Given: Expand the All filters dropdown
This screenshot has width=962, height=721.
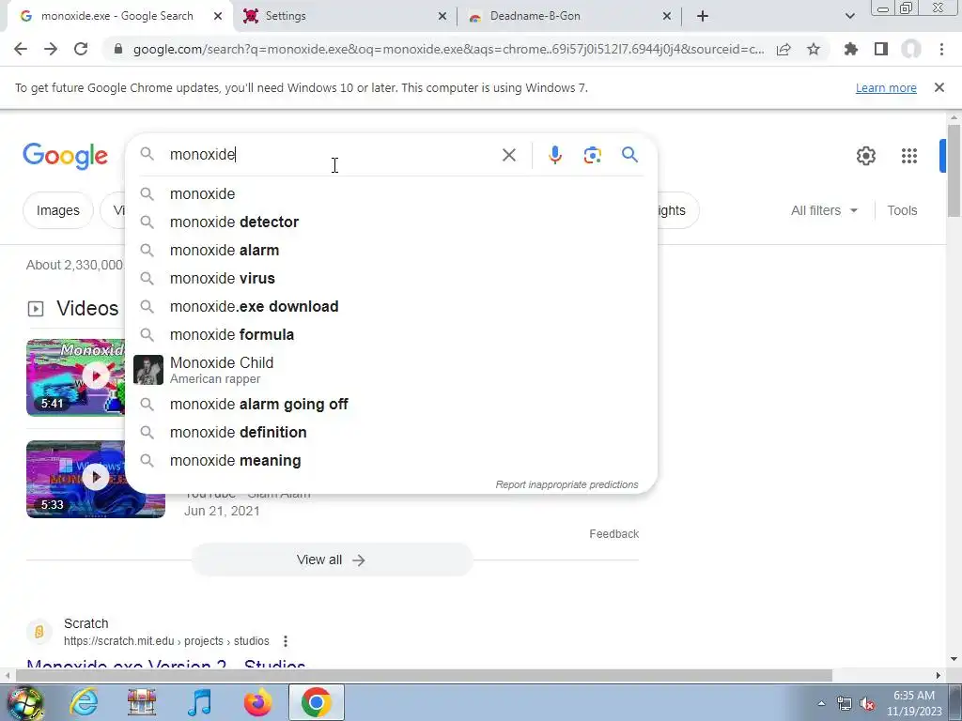Looking at the screenshot, I should (x=824, y=210).
